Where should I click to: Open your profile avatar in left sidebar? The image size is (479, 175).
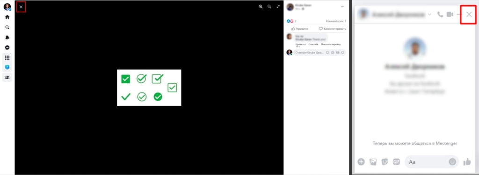pyautogui.click(x=7, y=7)
